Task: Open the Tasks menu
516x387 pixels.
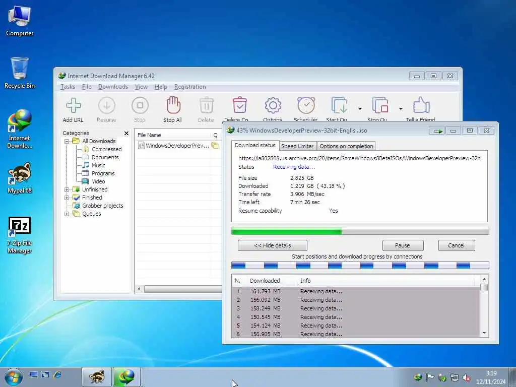Action: 68,87
